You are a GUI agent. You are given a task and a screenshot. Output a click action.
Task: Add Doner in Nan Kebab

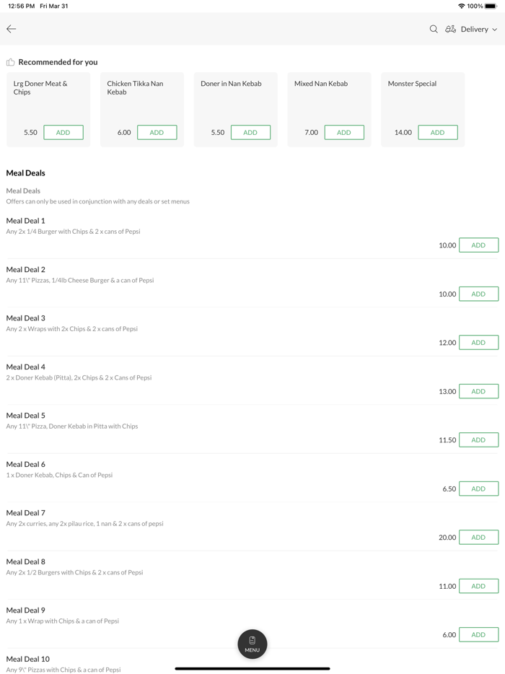250,132
